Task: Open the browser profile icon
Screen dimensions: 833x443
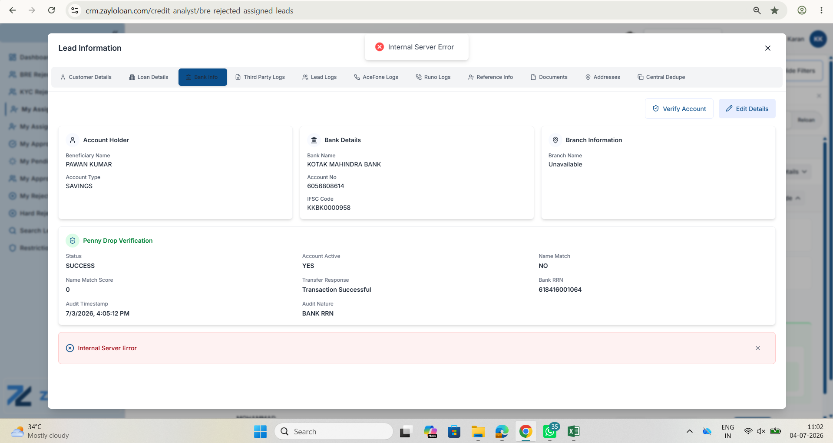Action: (802, 10)
